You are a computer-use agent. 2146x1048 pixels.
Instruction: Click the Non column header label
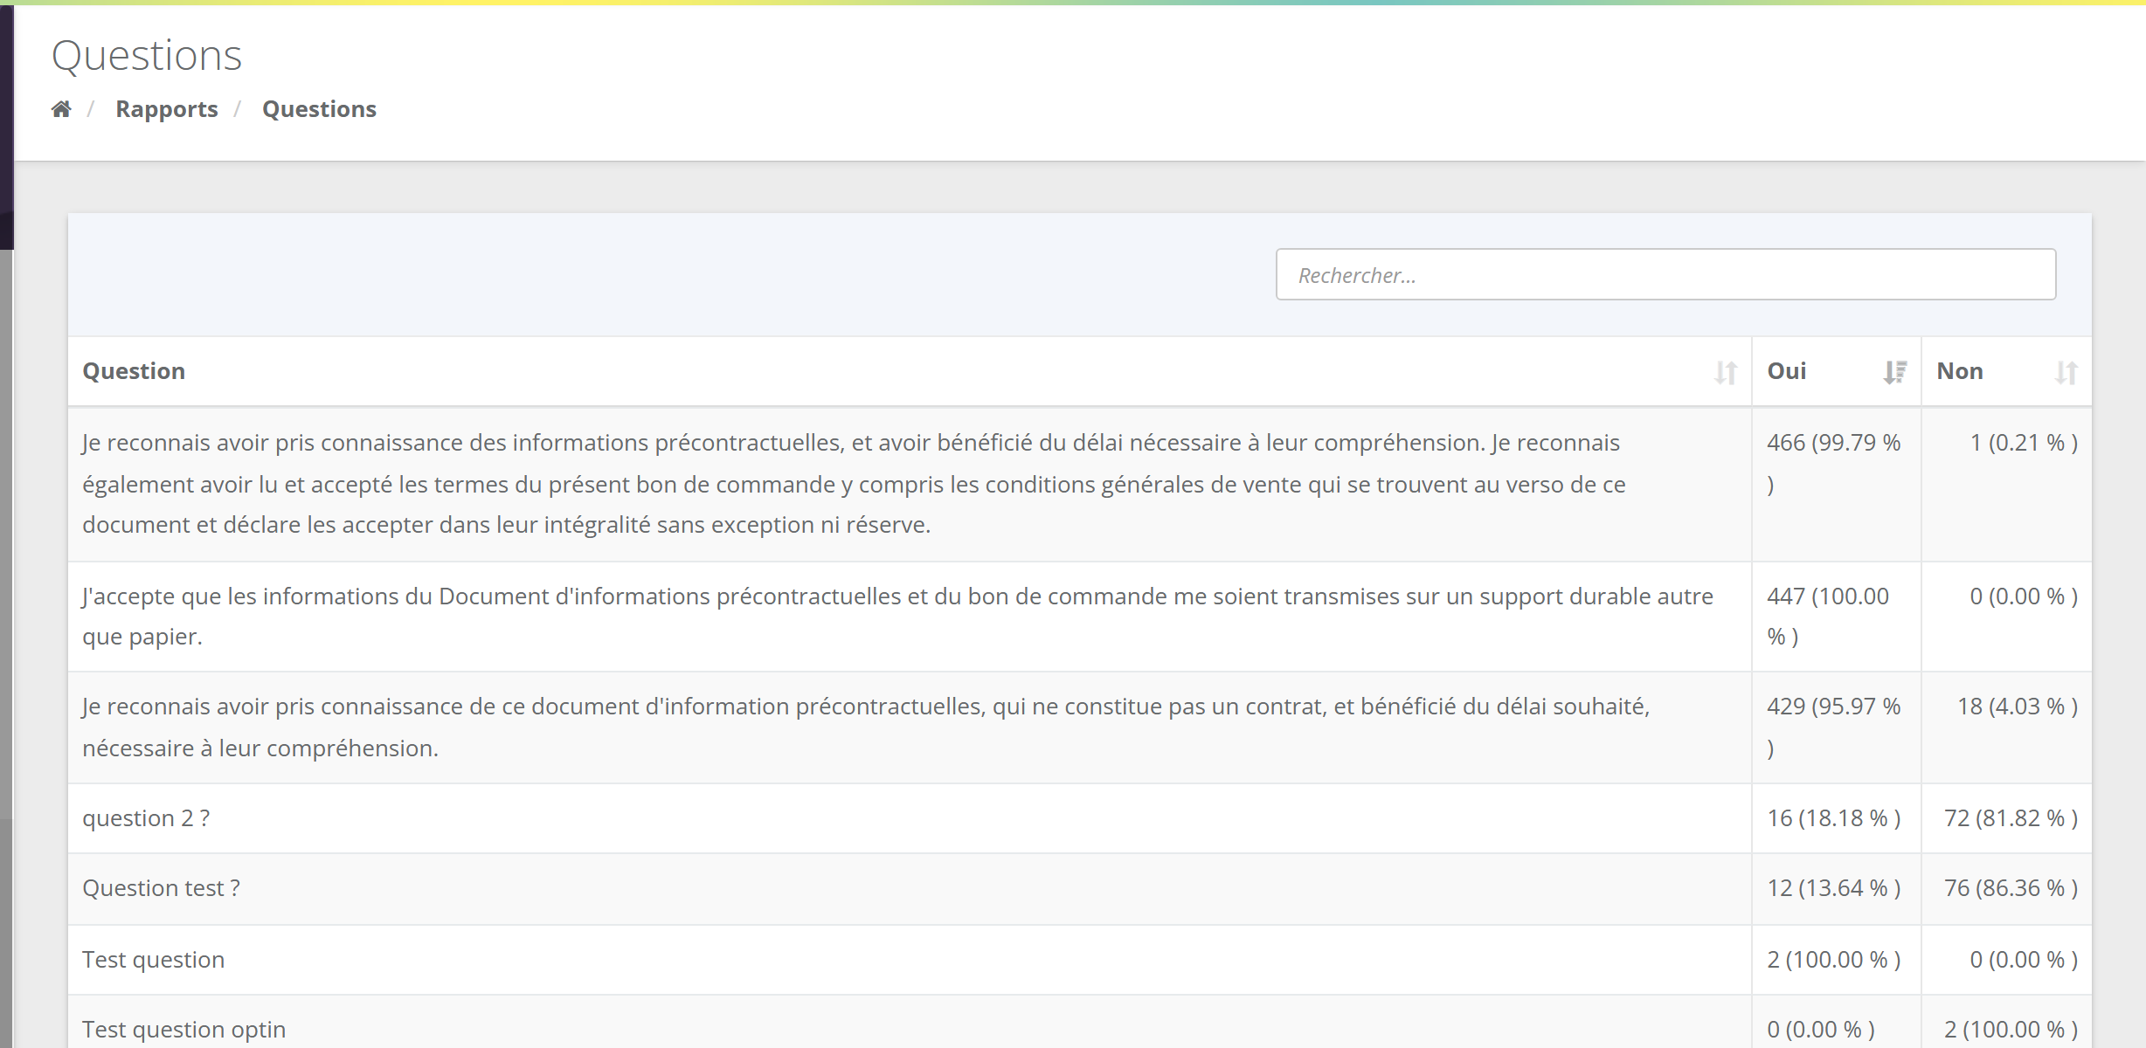(1960, 371)
